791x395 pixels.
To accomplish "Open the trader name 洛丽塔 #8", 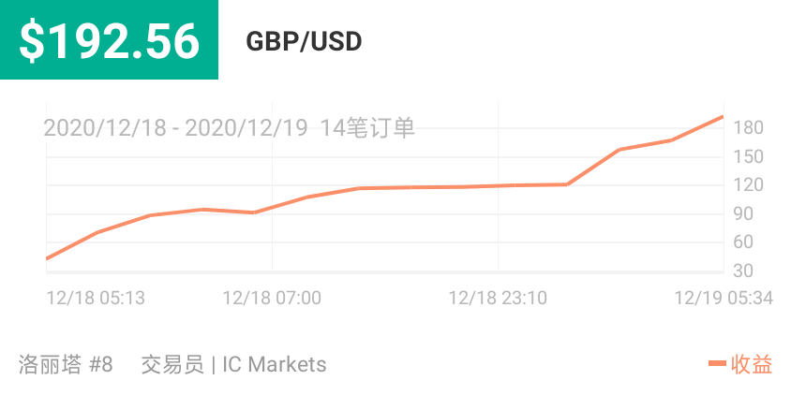I will [66, 364].
